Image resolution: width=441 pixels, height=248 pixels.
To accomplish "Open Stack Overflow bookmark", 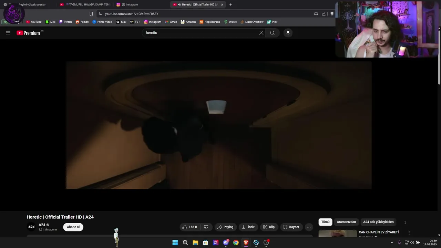I will coord(252,22).
